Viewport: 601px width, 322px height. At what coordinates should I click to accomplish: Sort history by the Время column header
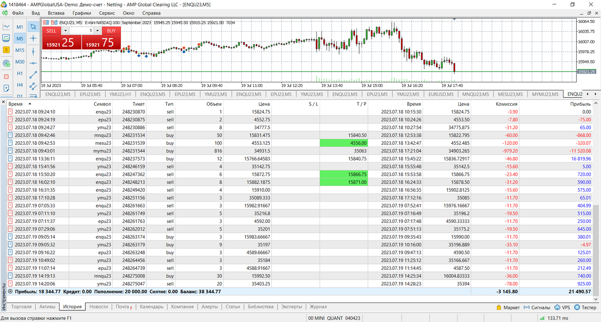point(38,104)
